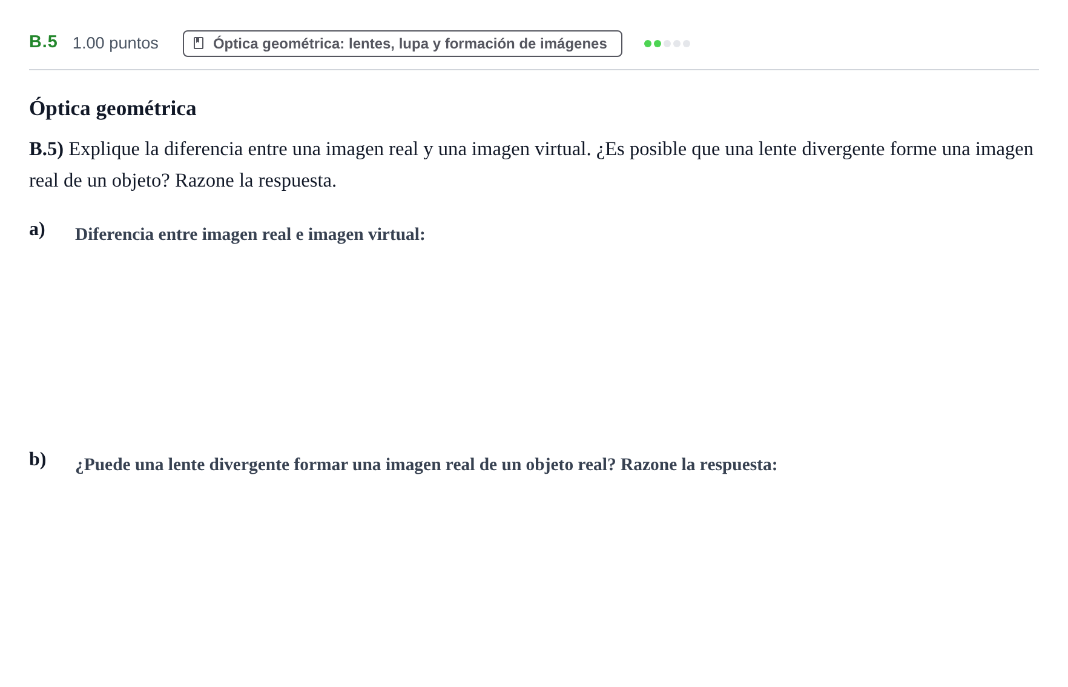Click the 1.00 puntos score text

115,43
